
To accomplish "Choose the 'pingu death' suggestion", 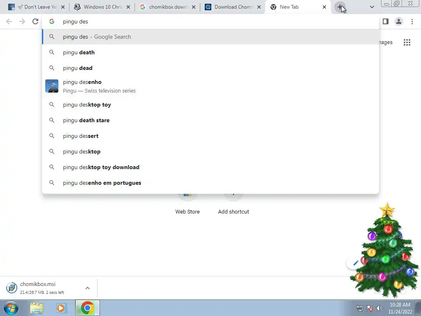I will click(x=210, y=52).
